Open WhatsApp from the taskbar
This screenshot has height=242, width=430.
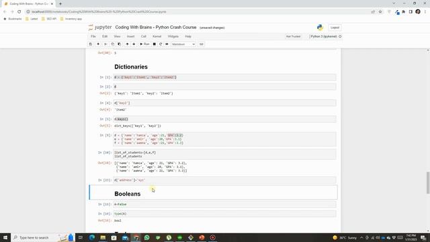pos(146,237)
